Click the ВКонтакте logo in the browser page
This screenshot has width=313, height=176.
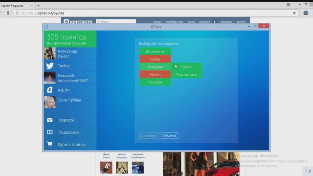(78, 22)
